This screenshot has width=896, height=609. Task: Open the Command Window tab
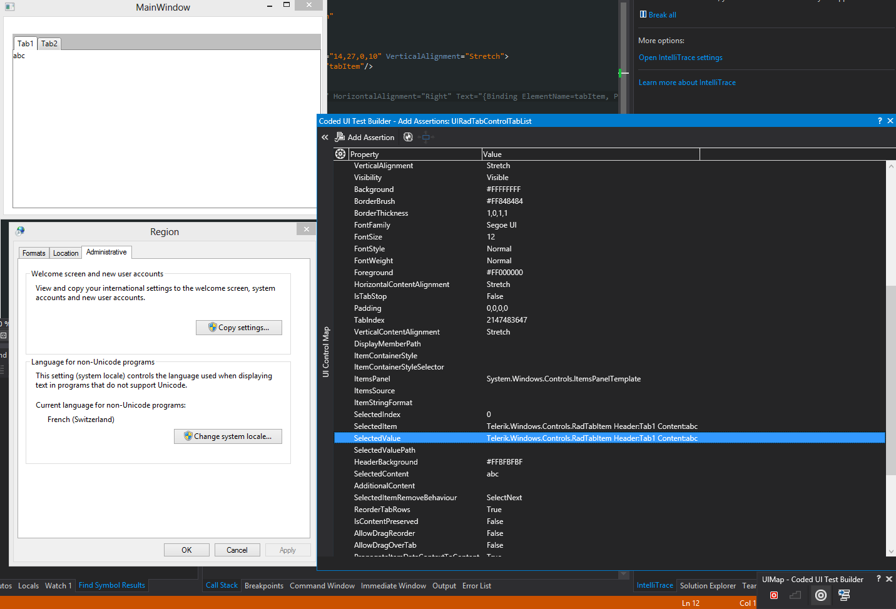(322, 586)
